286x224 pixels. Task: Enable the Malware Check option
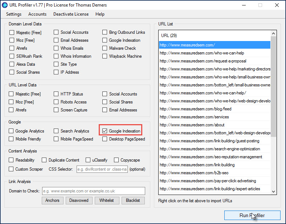click(x=105, y=48)
